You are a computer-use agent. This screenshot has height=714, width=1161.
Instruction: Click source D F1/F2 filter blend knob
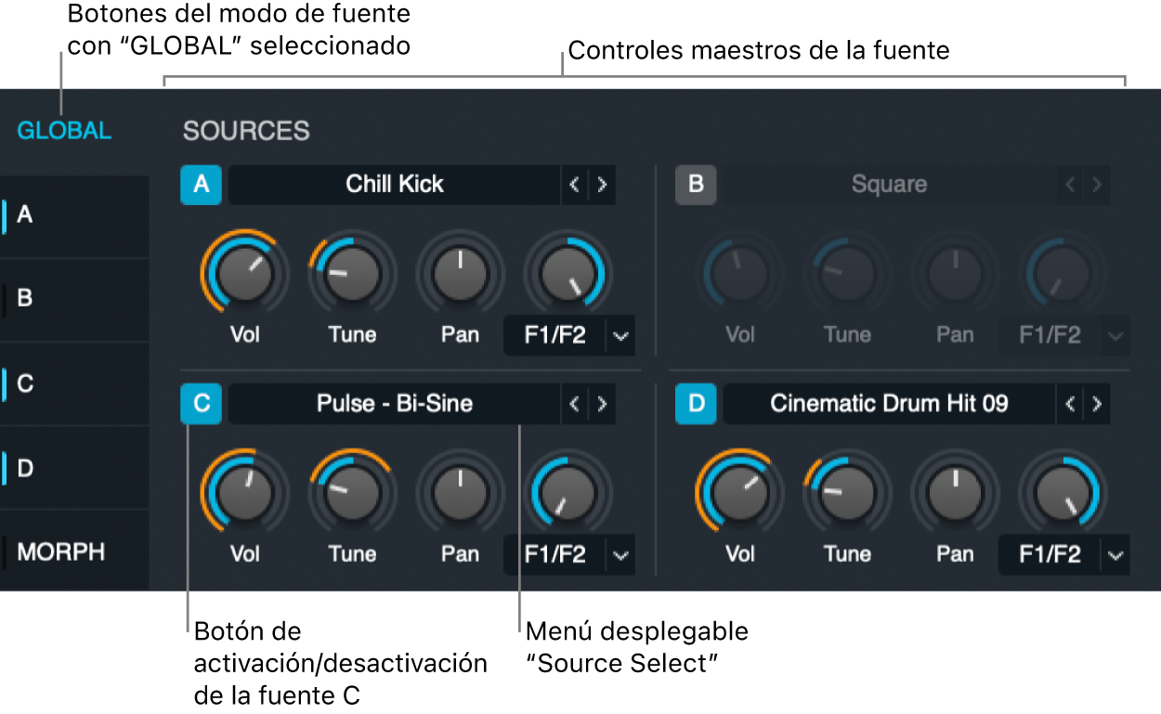pyautogui.click(x=1062, y=492)
